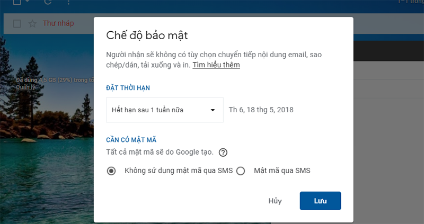Viewport: 424px width, 224px height.
Task: Click the expiry date 'Th 6, 18 thg 5, 2018'
Action: [x=261, y=110]
